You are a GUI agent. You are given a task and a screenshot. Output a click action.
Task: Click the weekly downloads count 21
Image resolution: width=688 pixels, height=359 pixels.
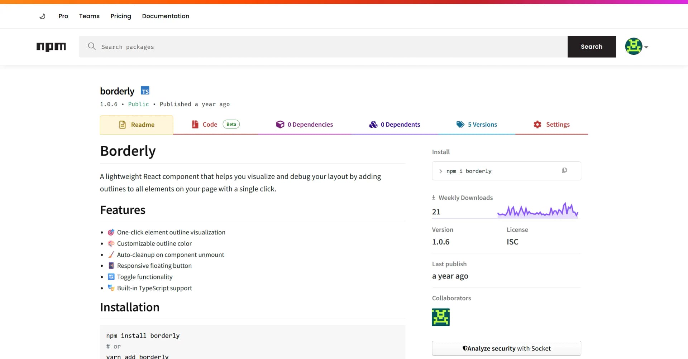pos(436,212)
